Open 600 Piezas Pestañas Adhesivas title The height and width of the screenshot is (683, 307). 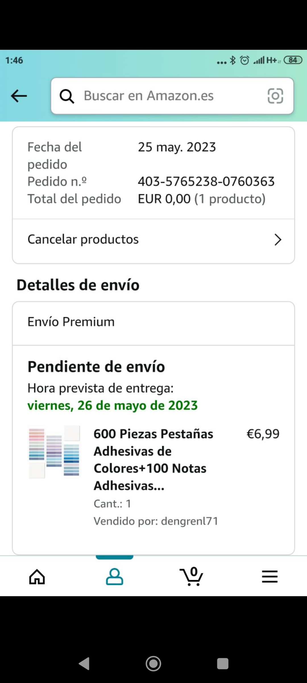pyautogui.click(x=153, y=459)
